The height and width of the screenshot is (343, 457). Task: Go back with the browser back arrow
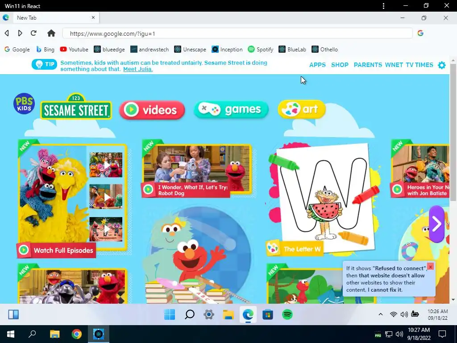click(x=7, y=33)
